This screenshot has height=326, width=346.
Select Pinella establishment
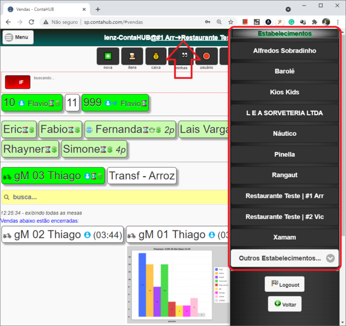[284, 154]
